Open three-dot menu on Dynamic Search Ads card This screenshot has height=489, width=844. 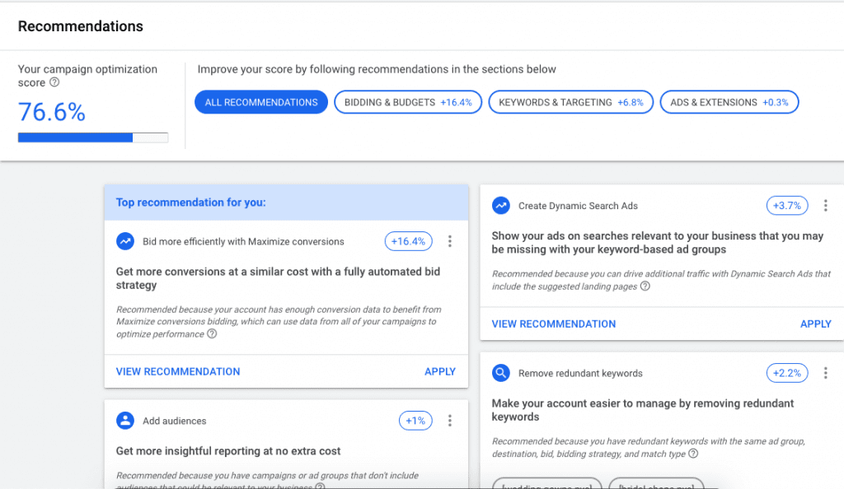[826, 205]
